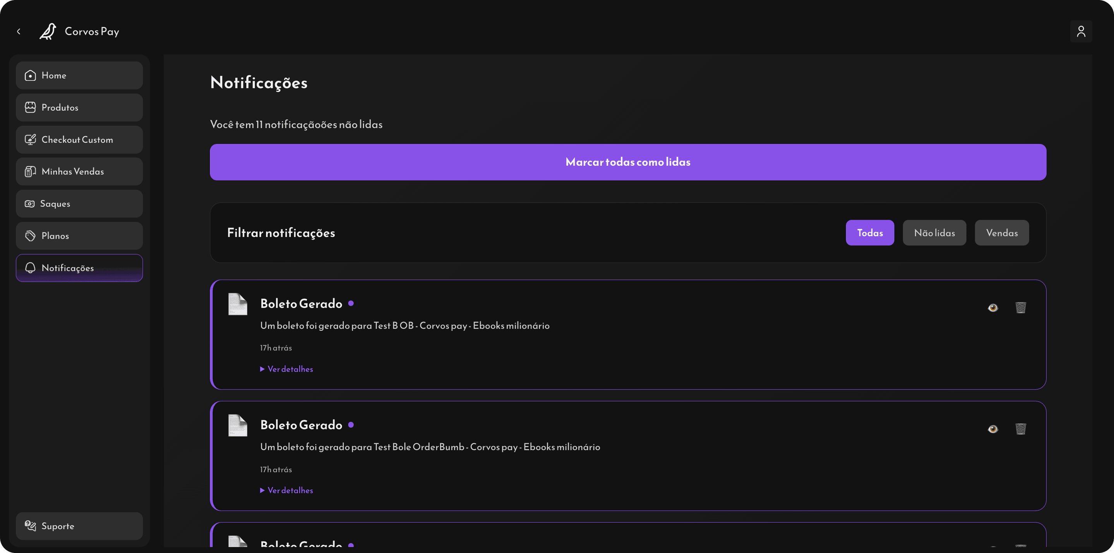The image size is (1114, 553).
Task: Expand Ver detalhes for OrderBumb boleto
Action: 286,490
